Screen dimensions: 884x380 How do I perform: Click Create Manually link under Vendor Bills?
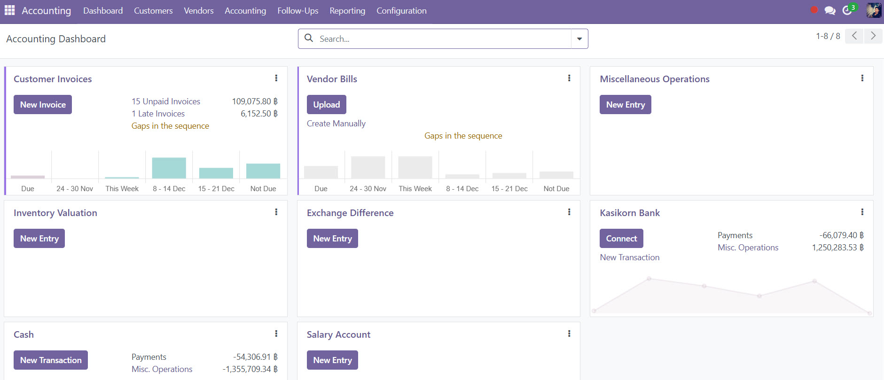click(x=336, y=124)
